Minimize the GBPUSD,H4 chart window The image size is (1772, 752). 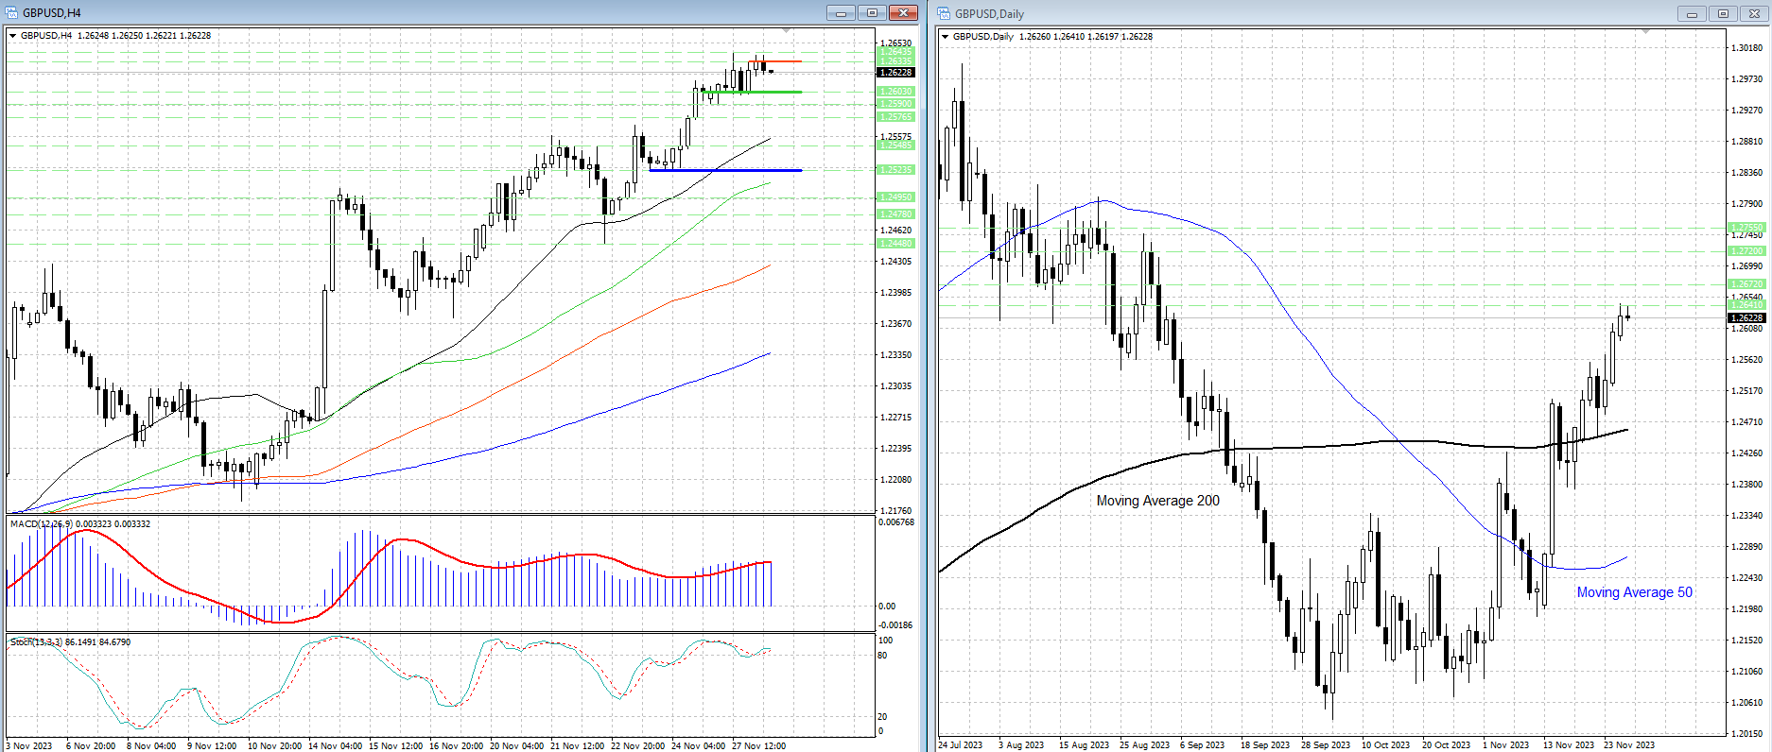(841, 12)
